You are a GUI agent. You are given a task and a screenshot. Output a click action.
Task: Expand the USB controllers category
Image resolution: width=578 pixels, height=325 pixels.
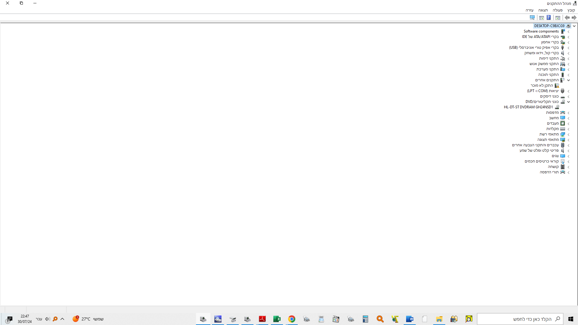[x=568, y=48]
